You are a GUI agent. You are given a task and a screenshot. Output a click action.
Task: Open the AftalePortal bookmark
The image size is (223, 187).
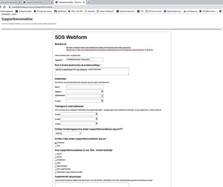coord(60,11)
